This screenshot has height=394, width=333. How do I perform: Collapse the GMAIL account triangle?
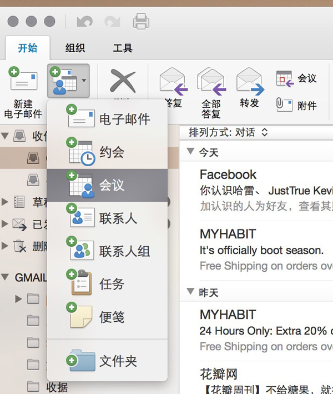pyautogui.click(x=5, y=277)
